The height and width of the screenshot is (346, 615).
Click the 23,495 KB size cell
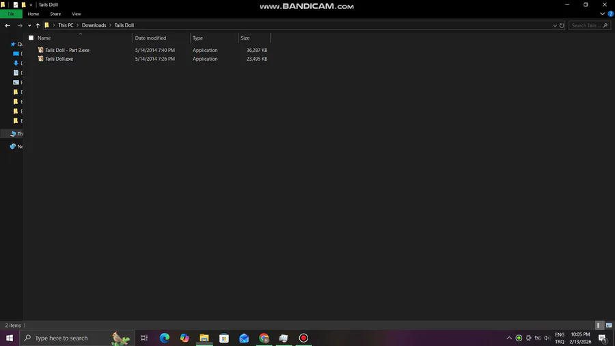pyautogui.click(x=257, y=59)
